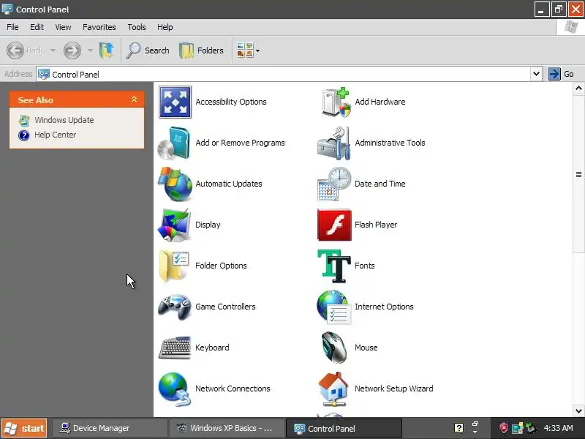Open the Favorites menu

pos(99,27)
